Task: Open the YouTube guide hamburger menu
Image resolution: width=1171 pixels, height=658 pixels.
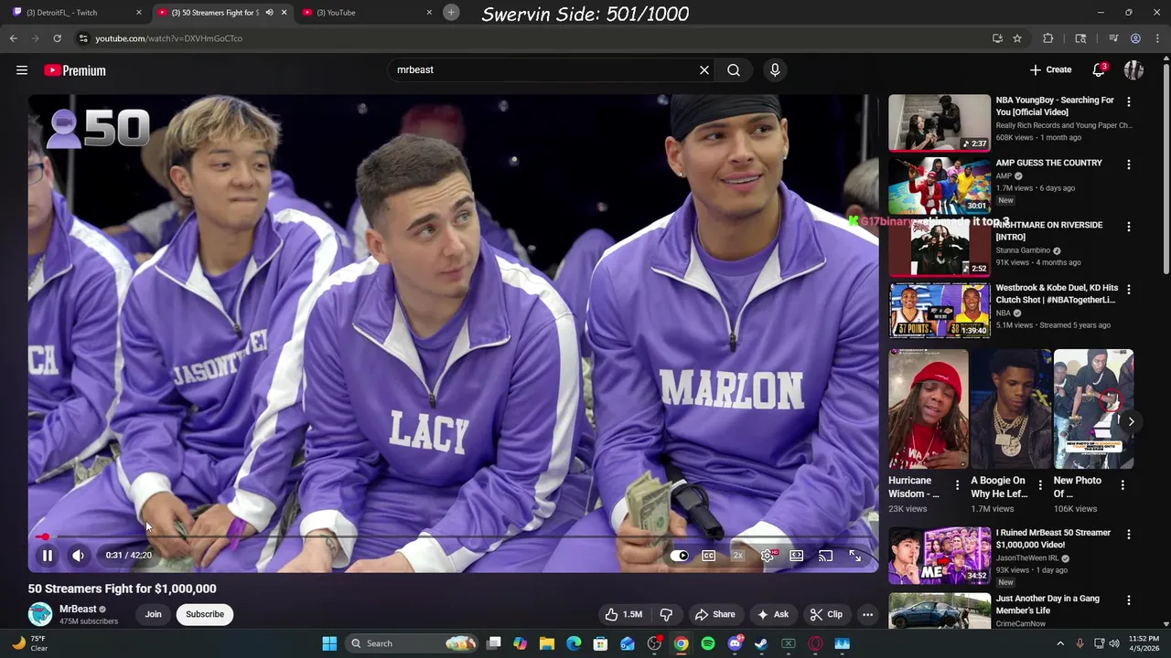Action: pos(22,70)
